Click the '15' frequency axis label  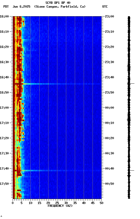[x=39, y=203]
